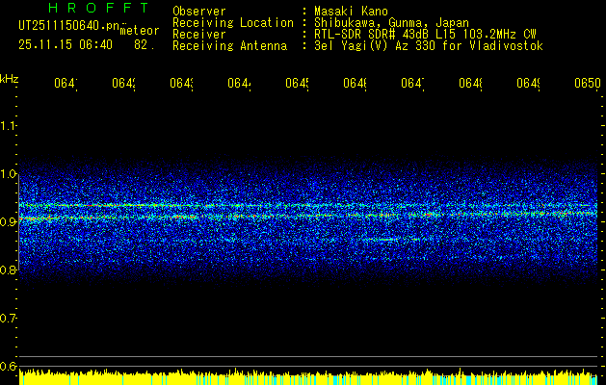Click the date stamp 25.11.15 06:40
Viewport: 606px width, 385px height.
pyautogui.click(x=66, y=45)
